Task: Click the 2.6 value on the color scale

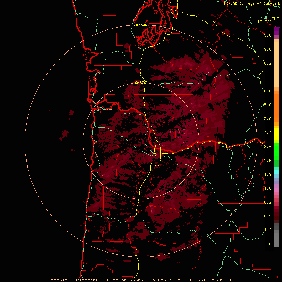Action: click(268, 161)
